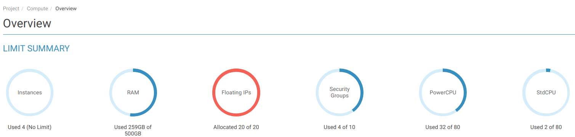Click the 'Used 259GB of 500GB' caption
This screenshot has width=575, height=137.
click(133, 130)
